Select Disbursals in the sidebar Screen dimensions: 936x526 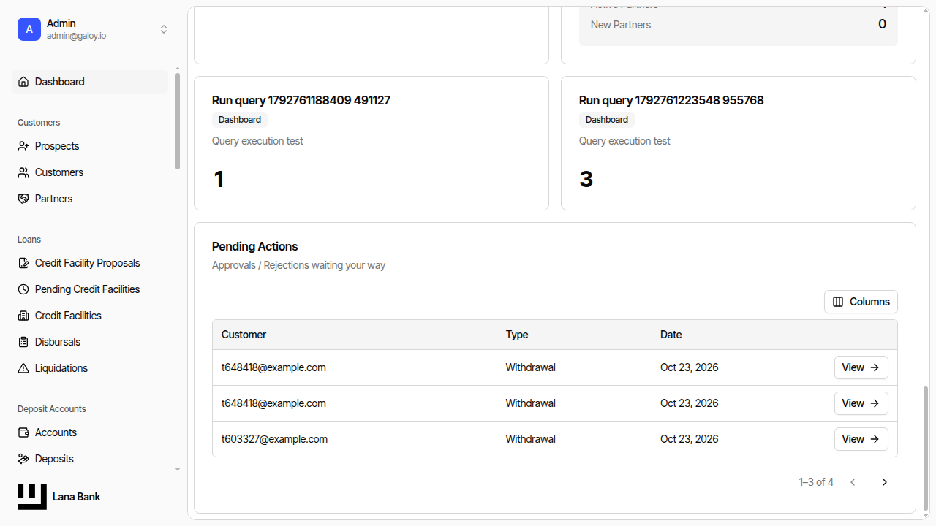[x=90, y=342]
